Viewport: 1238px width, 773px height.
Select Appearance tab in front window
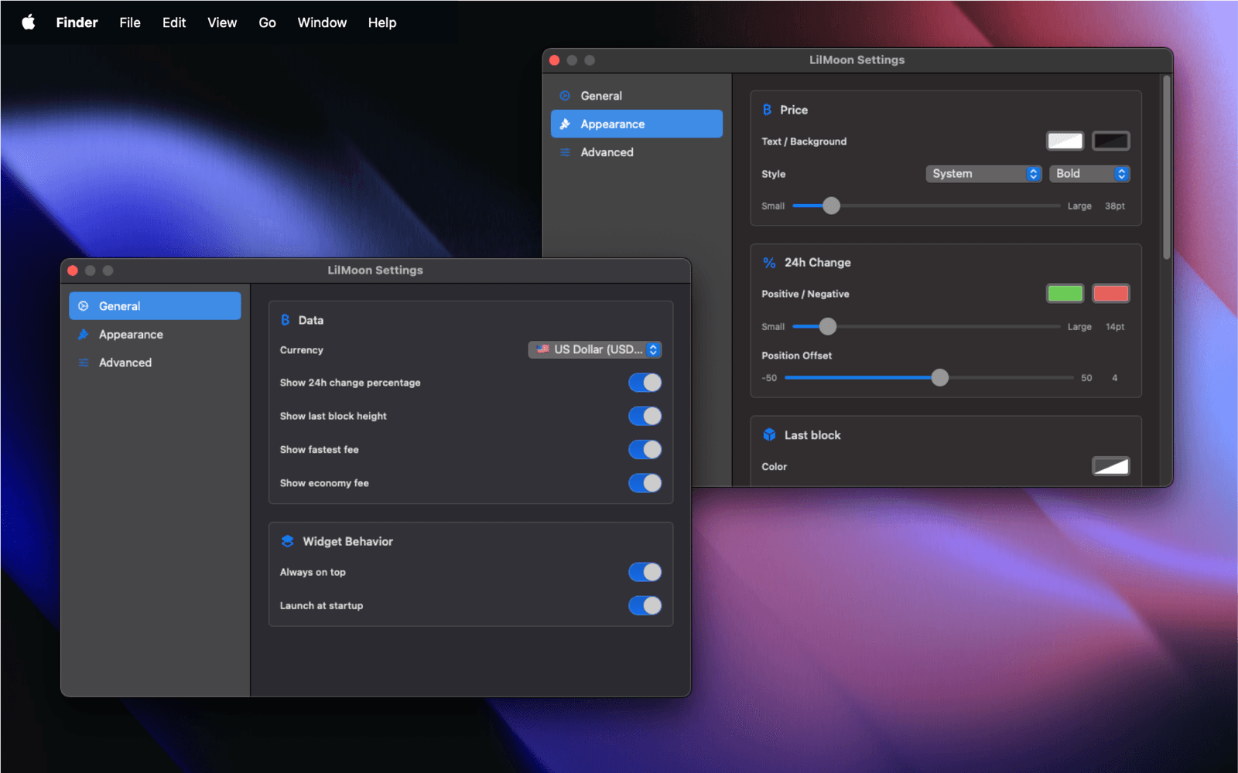[x=155, y=334]
